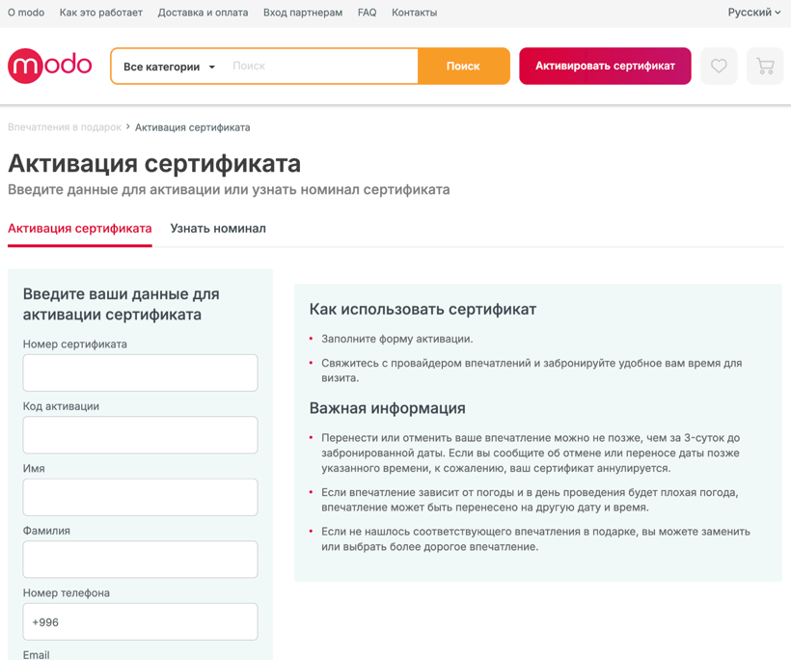
Task: Expand the Все категории dropdown
Action: [x=170, y=67]
